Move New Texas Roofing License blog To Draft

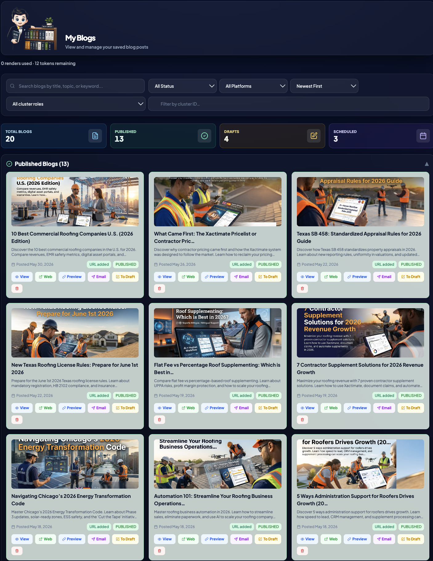pos(125,408)
